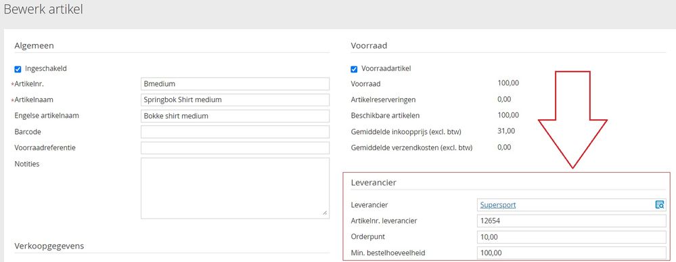Click inside the Notities text area
The width and height of the screenshot is (676, 262).
(235, 188)
